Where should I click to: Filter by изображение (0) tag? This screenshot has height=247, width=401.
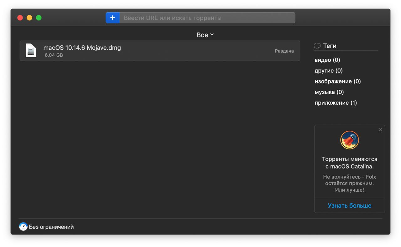[x=338, y=81]
